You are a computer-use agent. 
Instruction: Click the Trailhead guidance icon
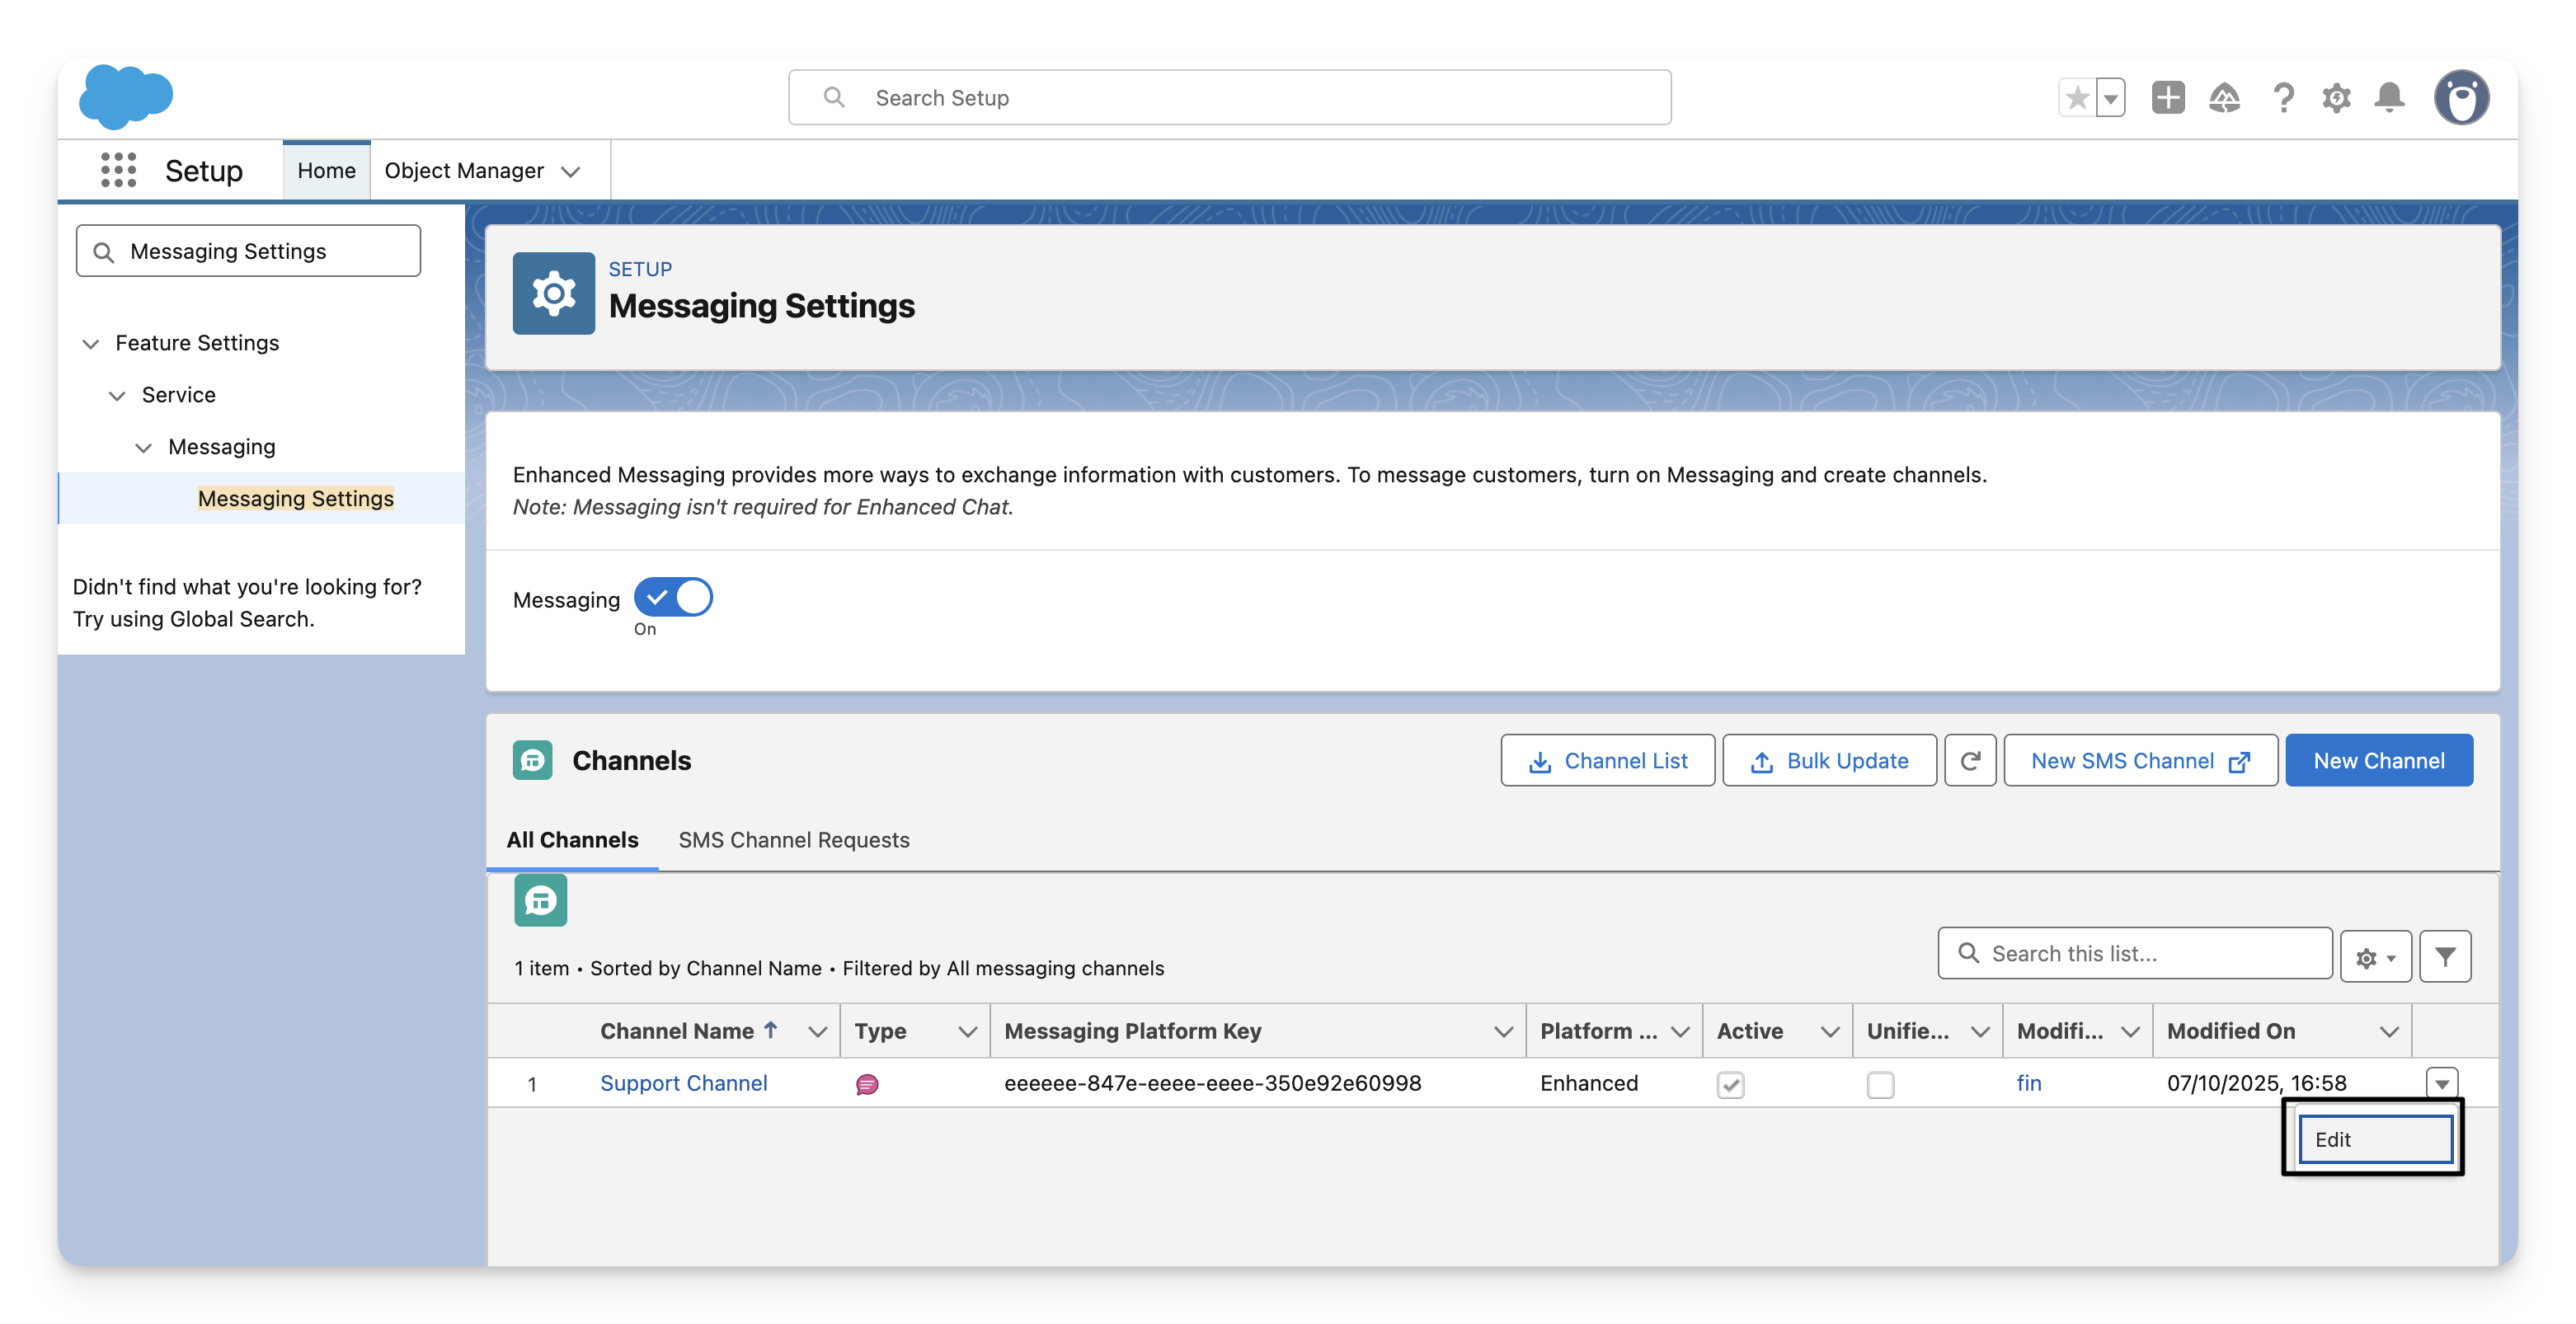pyautogui.click(x=2224, y=98)
